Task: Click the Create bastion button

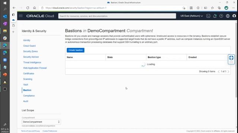Action: [75, 50]
